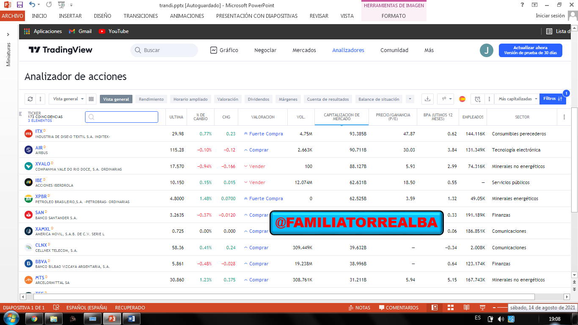Switch to the VISTA tab
This screenshot has width=578, height=325.
[347, 16]
